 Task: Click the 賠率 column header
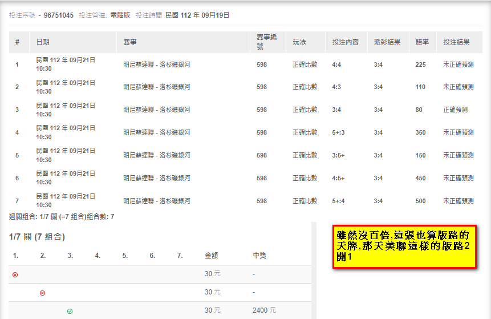(422, 42)
